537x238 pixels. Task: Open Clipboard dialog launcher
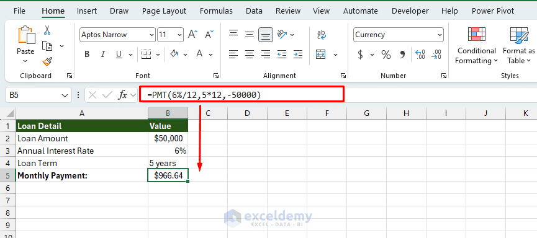70,76
